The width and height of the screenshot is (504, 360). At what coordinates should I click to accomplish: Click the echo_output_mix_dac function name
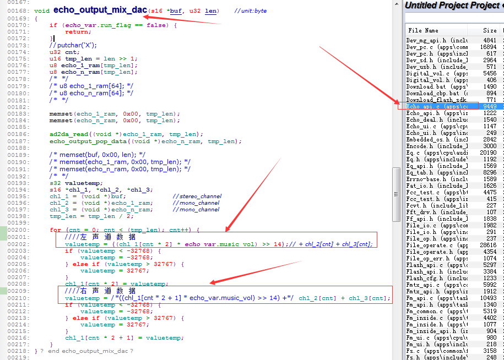click(100, 10)
